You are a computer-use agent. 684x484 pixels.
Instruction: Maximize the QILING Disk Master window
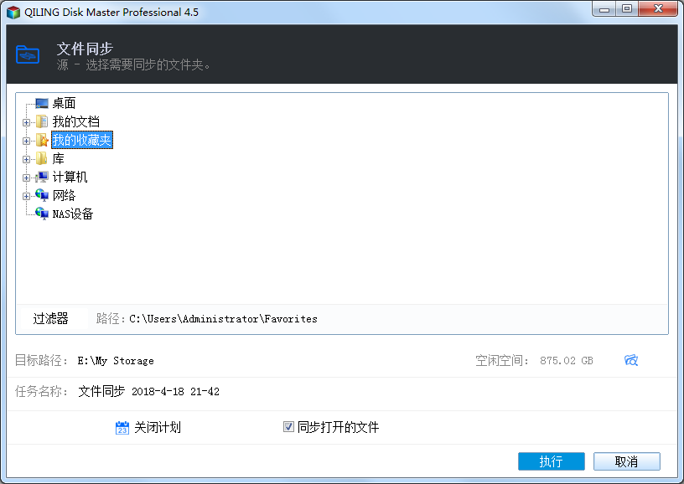coord(627,9)
